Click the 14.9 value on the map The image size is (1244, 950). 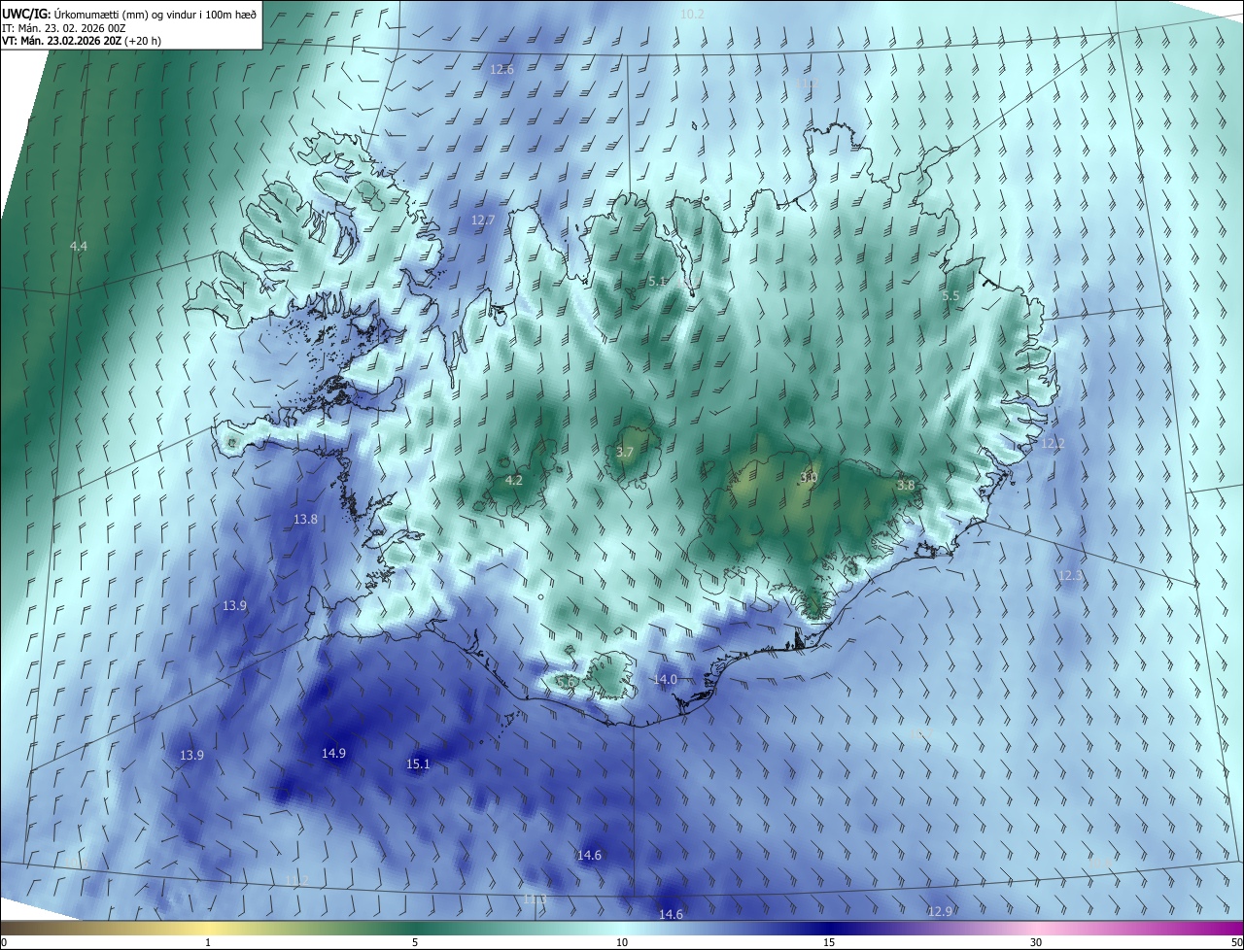point(333,753)
